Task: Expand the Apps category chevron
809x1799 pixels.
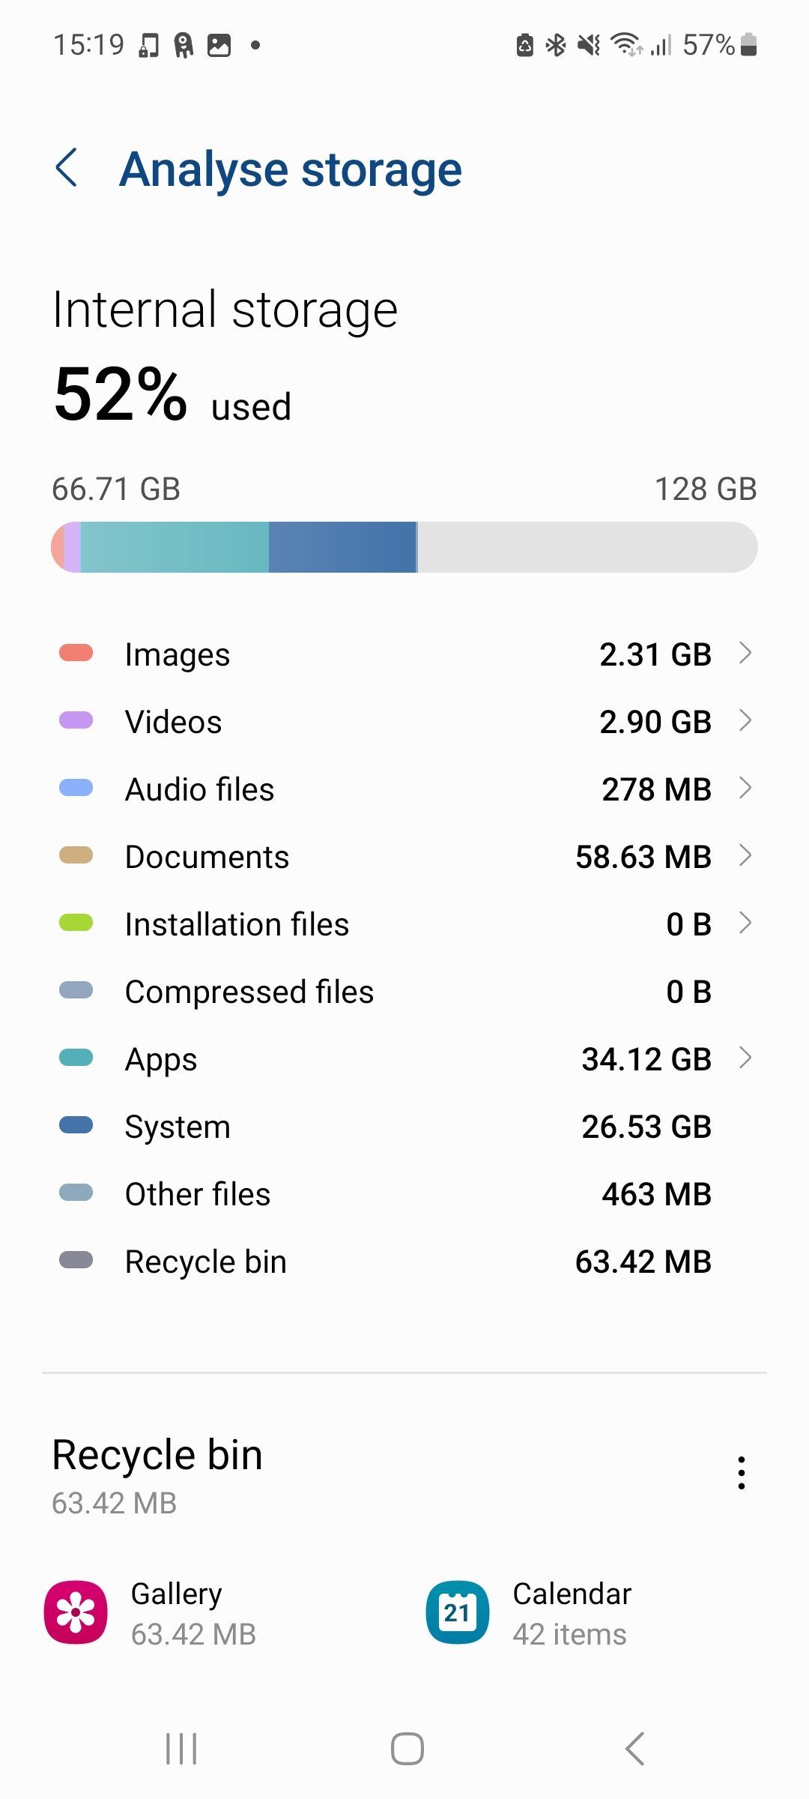Action: pyautogui.click(x=745, y=1058)
